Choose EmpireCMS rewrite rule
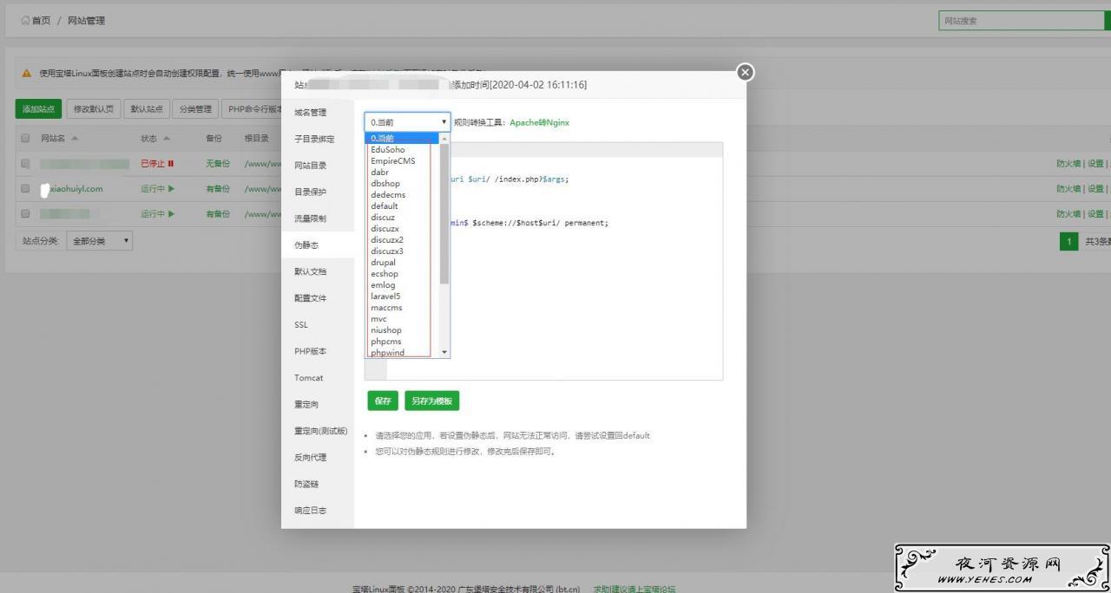Screen dimensions: 1111x593 (x=403, y=160)
